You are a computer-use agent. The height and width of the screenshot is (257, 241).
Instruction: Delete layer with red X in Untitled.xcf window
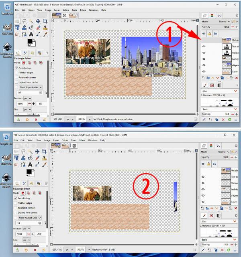(x=237, y=78)
